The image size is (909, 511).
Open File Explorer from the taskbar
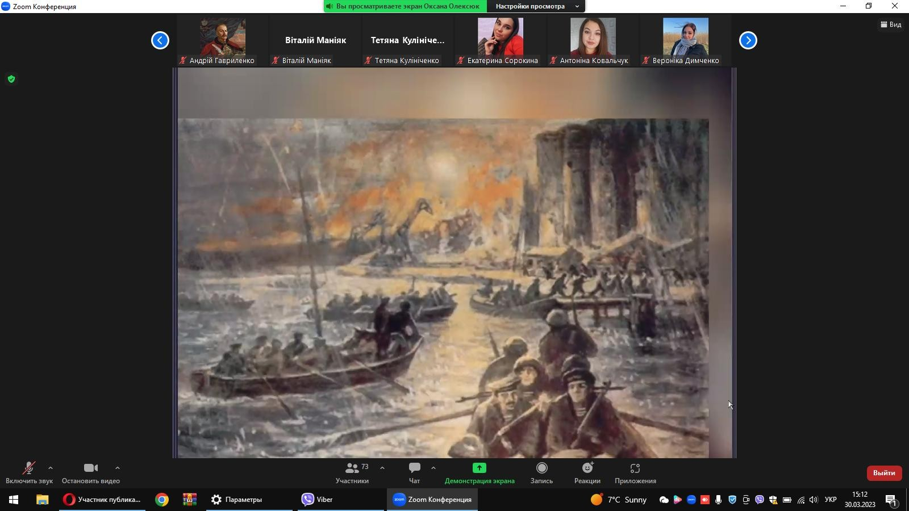[x=42, y=500]
